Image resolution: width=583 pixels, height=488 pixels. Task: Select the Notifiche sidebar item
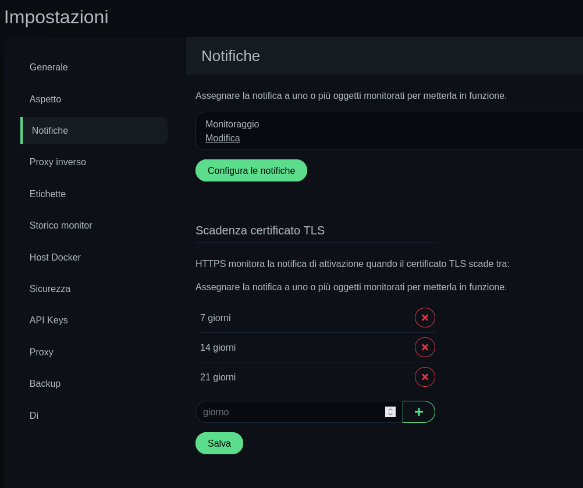pyautogui.click(x=94, y=131)
